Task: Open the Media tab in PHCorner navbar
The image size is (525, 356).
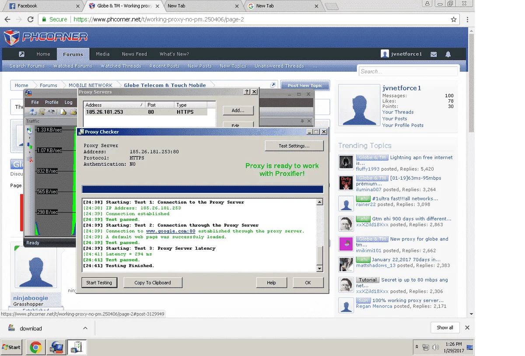Action: pos(103,54)
